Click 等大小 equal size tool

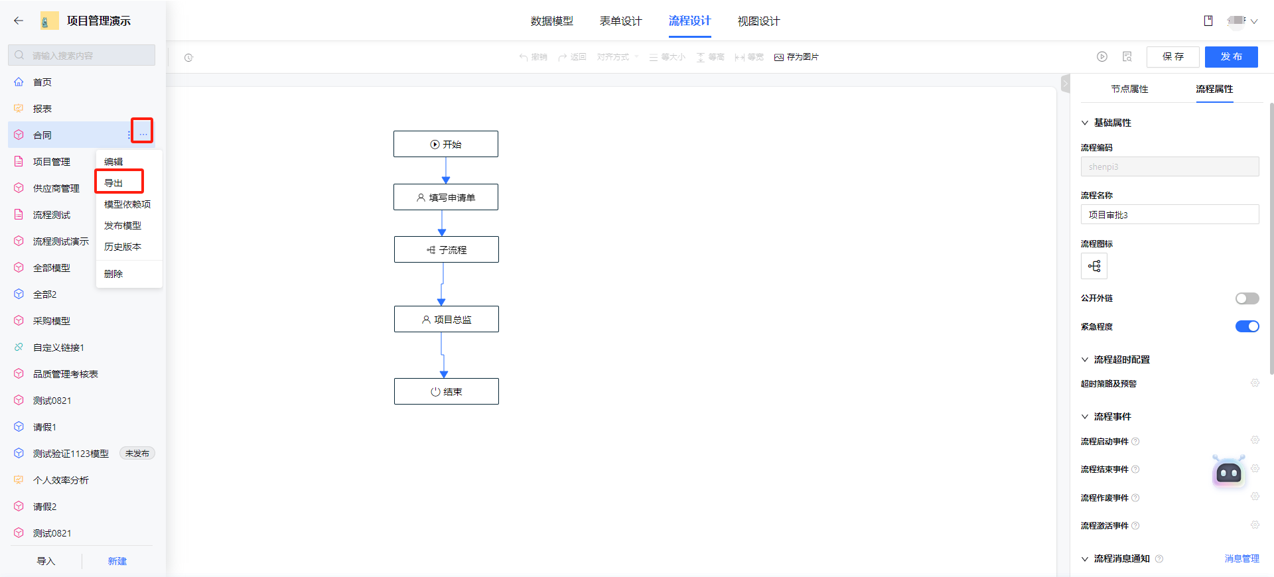click(668, 57)
